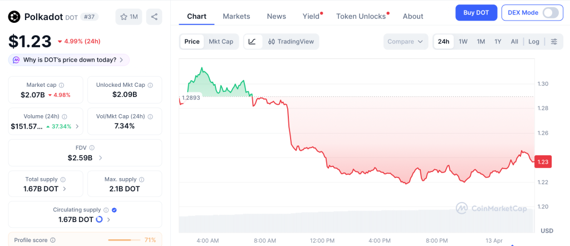Select the Mkt Cap chart toggle
Image resolution: width=570 pixels, height=246 pixels.
(x=221, y=42)
